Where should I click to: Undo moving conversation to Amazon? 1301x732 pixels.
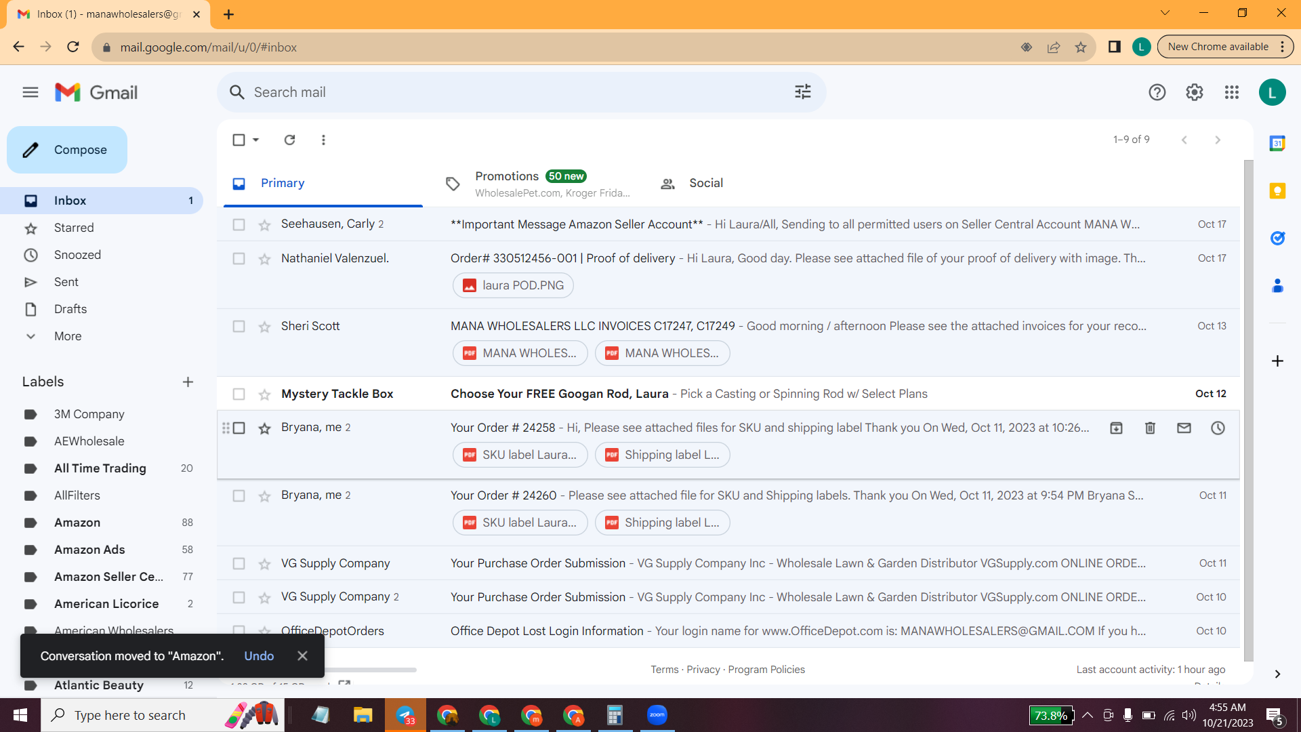[x=259, y=655]
